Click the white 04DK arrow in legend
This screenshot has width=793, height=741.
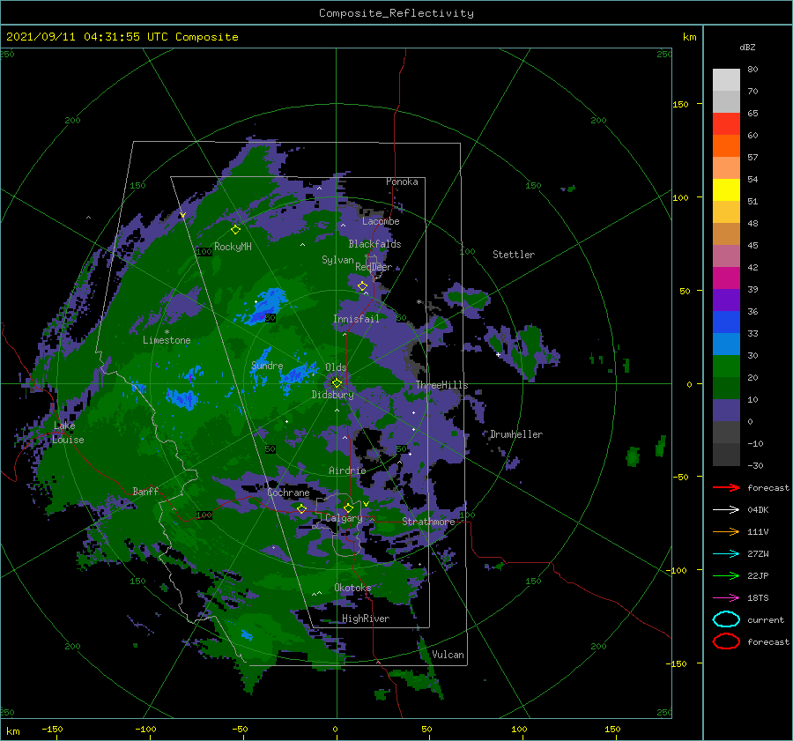tap(726, 509)
